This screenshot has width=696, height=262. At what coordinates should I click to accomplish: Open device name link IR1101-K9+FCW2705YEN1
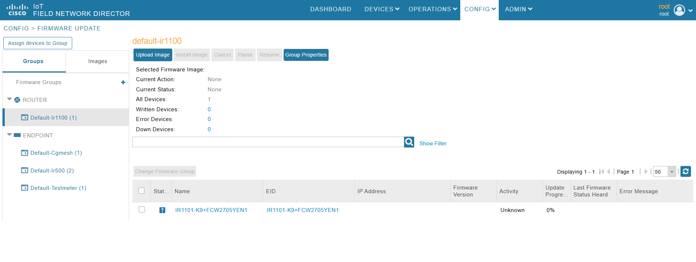click(x=211, y=210)
